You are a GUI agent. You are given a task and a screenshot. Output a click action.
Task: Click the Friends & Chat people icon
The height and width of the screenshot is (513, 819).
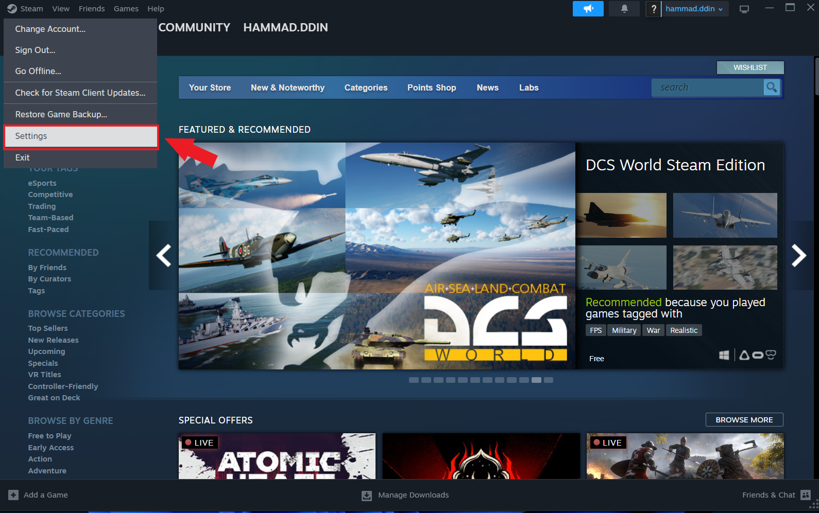806,495
